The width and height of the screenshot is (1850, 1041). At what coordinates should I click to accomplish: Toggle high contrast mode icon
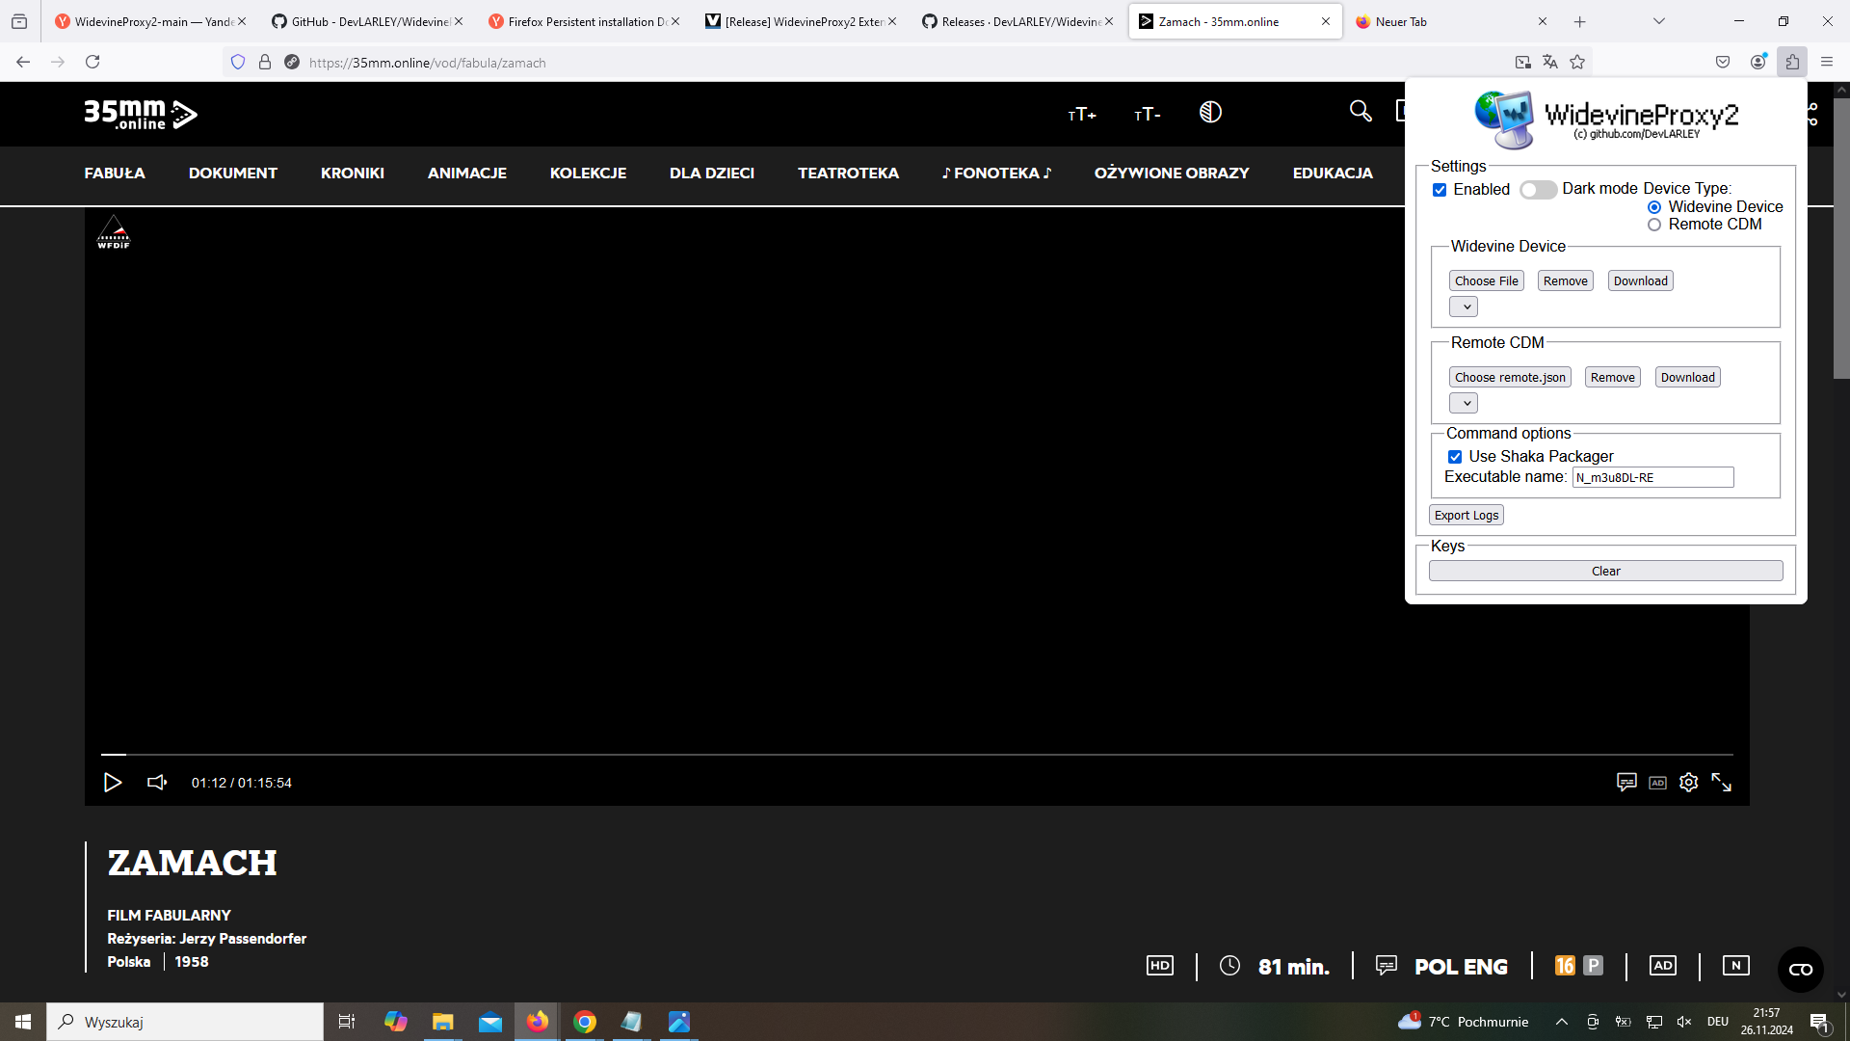[1210, 113]
